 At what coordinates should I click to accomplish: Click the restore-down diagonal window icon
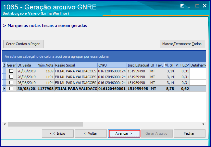pos(182,6)
